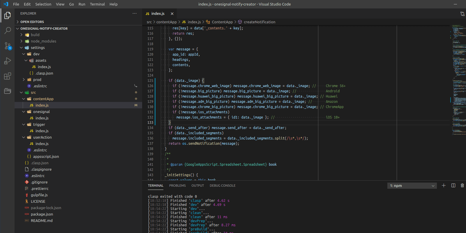Click the Explorer more actions ellipsis
The image size is (466, 233).
[x=134, y=13]
